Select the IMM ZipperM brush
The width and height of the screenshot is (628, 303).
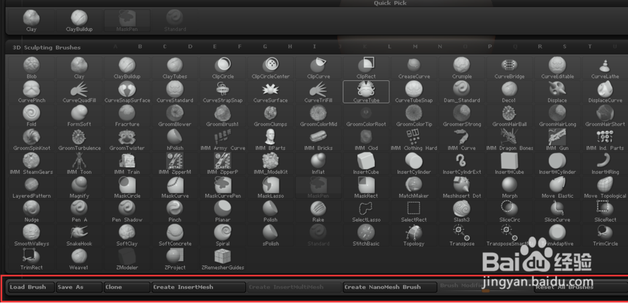[x=175, y=164]
